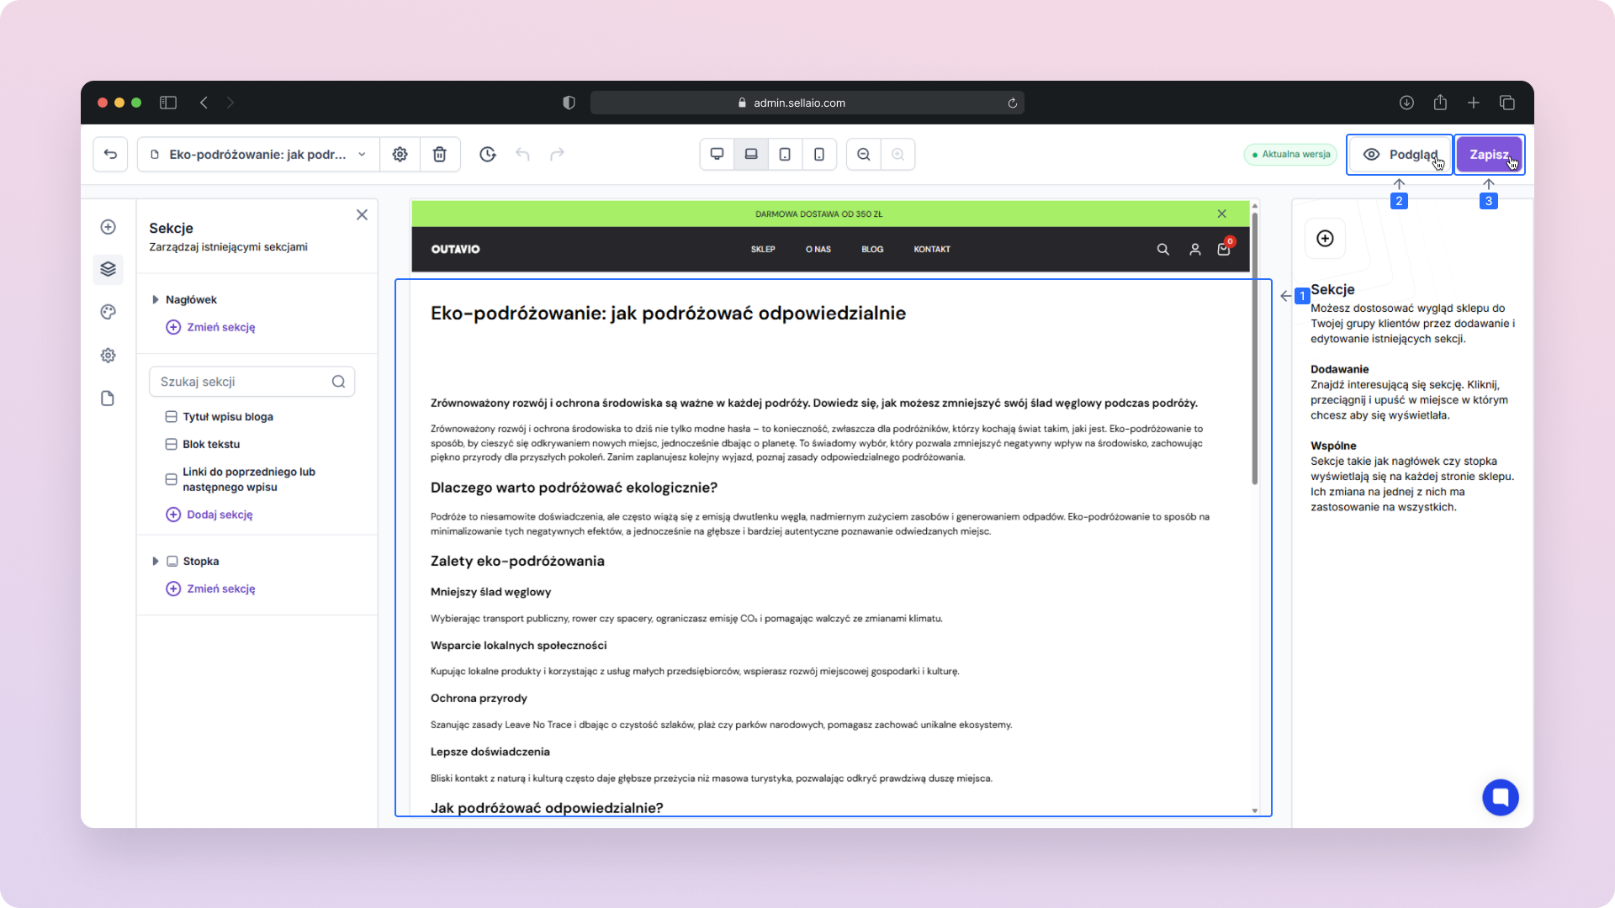Expand the Nagłówek tree section
Viewport: 1615px width, 908px height.
pos(156,300)
